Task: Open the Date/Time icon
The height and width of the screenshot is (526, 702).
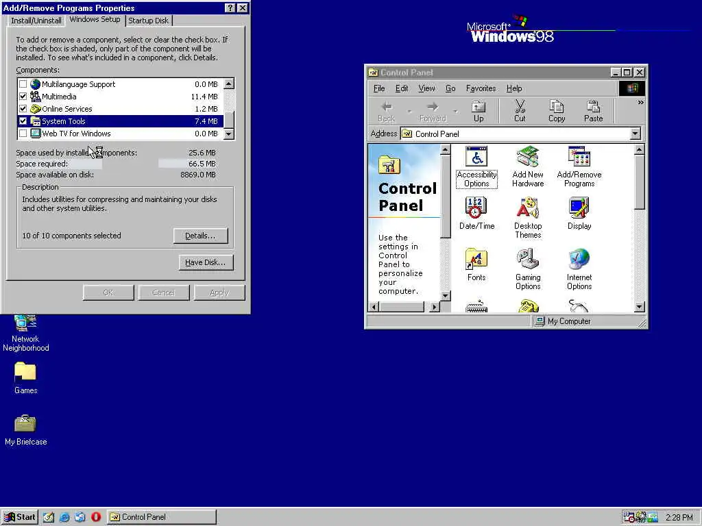Action: coord(476,214)
